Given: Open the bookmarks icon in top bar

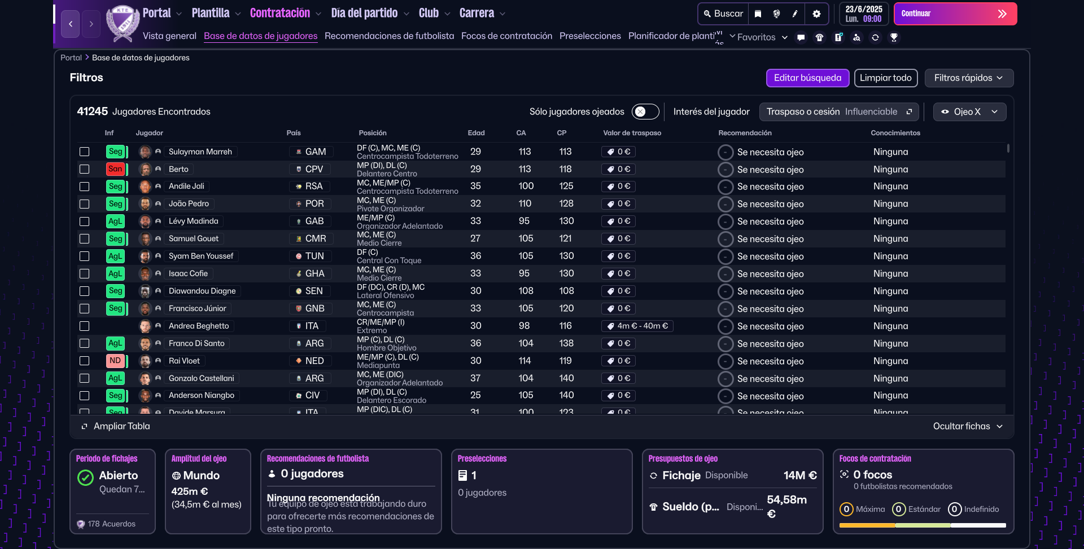Looking at the screenshot, I should point(758,14).
